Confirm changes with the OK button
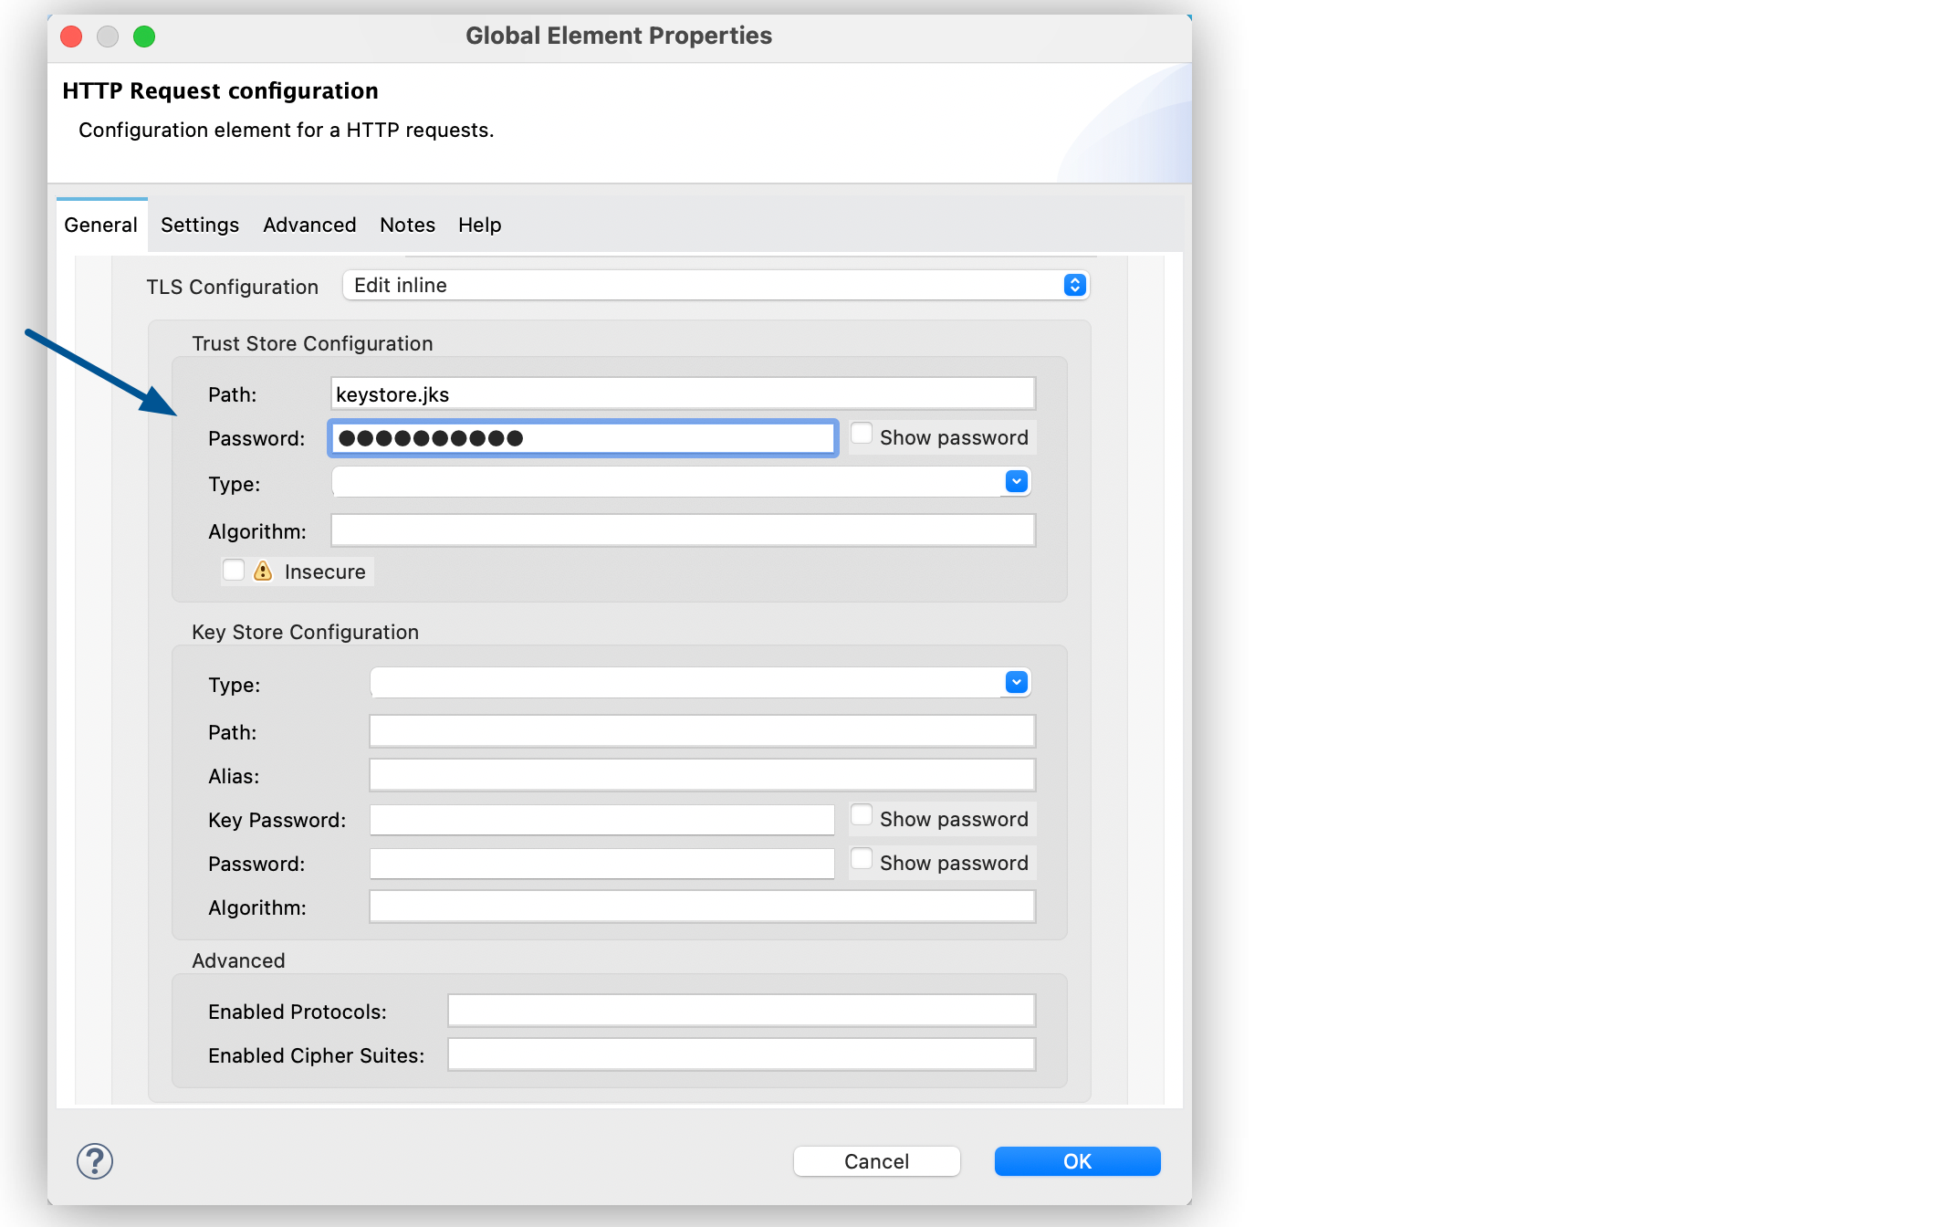Viewport: 1955px width, 1227px height. (x=1077, y=1160)
